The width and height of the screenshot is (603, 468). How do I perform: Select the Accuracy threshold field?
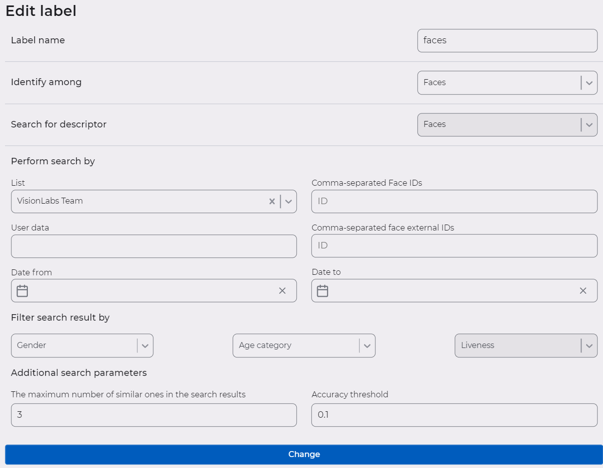click(454, 415)
